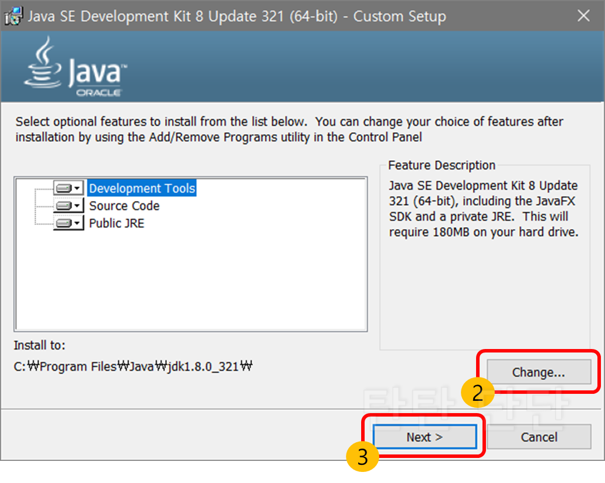Select the Public JRE tree item
Viewport: 605px width, 483px height.
(117, 223)
